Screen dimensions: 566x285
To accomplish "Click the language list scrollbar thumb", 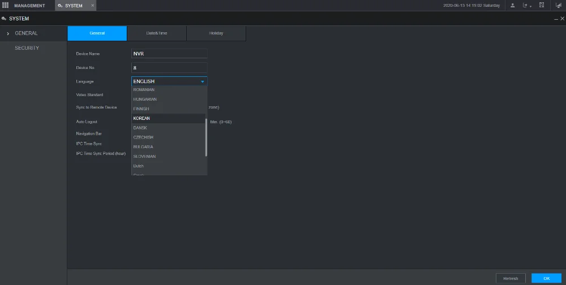I will click(x=206, y=137).
